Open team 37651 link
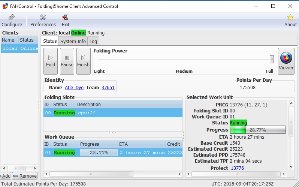Viewport: 299px width, 187px height. pyautogui.click(x=108, y=88)
